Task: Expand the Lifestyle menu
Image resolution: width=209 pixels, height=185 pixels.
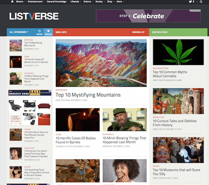Action: pos(76,1)
